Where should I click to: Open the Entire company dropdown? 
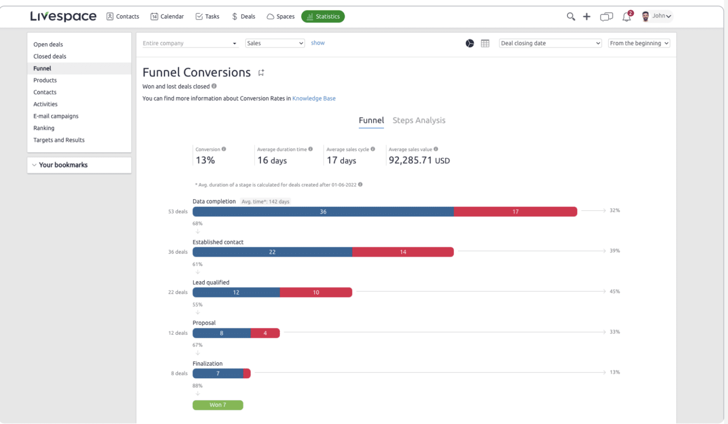click(190, 43)
